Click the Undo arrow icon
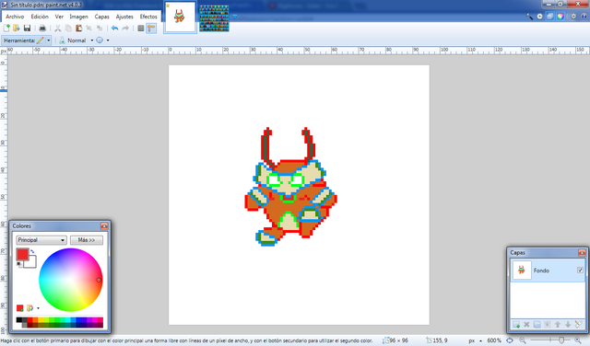The image size is (590, 346). [x=114, y=29]
